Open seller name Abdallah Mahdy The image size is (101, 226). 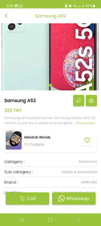point(37,137)
